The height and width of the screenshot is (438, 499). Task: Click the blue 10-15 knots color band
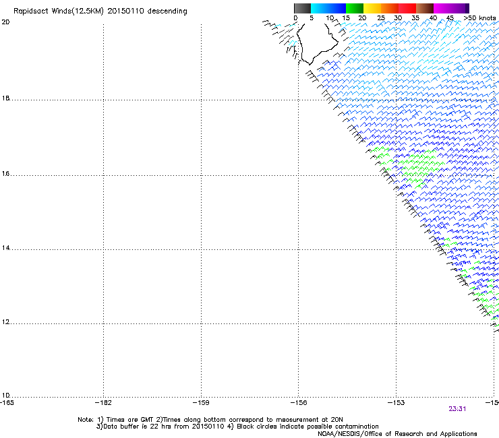click(337, 8)
